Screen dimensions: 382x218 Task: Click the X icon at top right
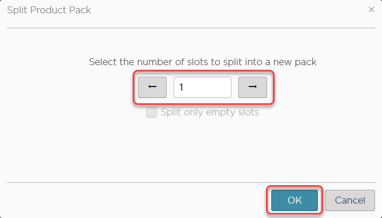click(371, 10)
